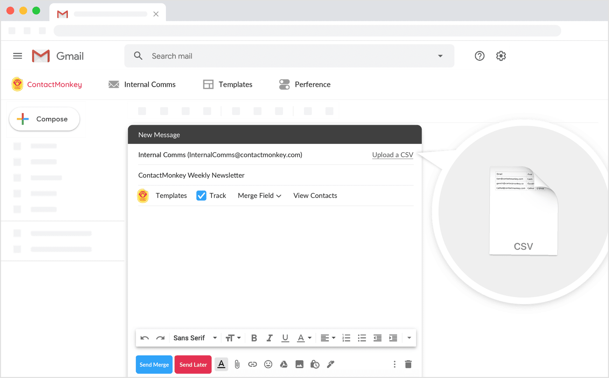Insert files using Google Drive
Viewport: 609px width, 378px height.
[x=284, y=364]
